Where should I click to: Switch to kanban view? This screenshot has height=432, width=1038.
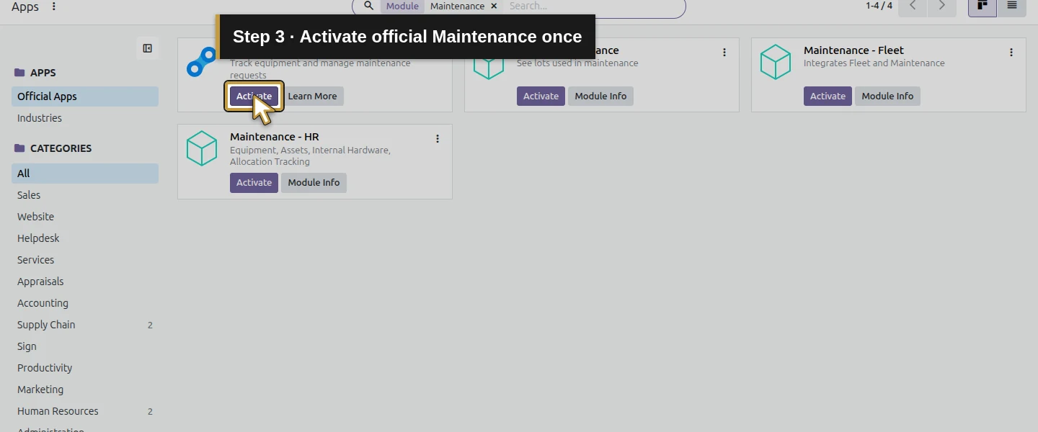(982, 6)
